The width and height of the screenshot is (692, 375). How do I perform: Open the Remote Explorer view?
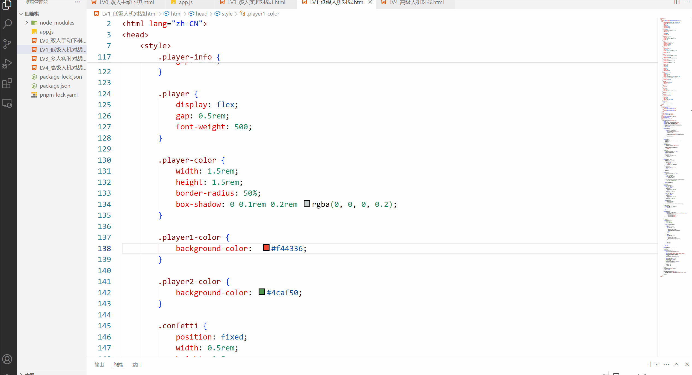pyautogui.click(x=7, y=103)
